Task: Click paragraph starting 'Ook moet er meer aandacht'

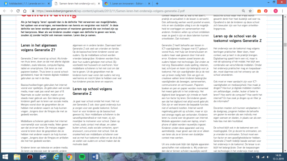Action: click(x=237, y=91)
